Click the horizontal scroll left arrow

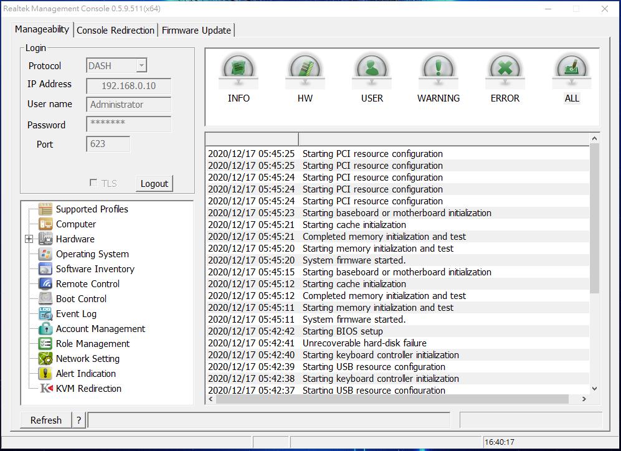point(211,399)
